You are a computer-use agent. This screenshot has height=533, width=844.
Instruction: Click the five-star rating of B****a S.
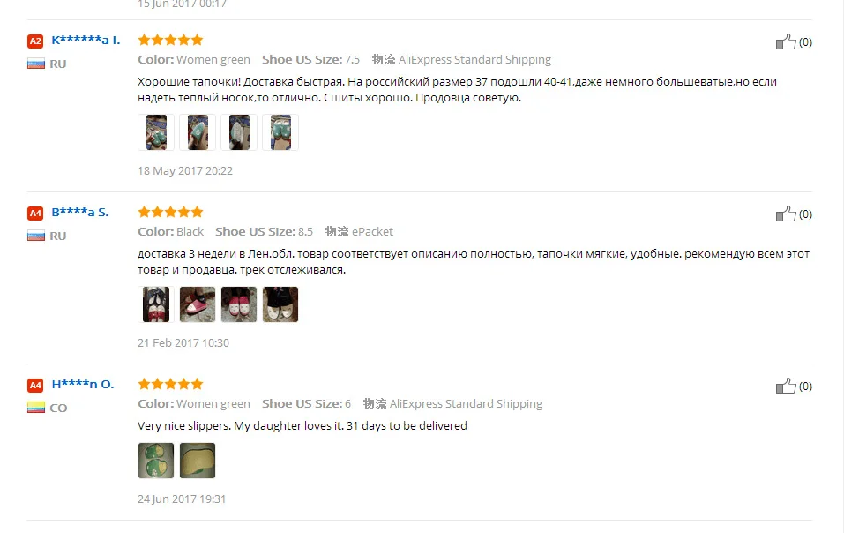coord(170,212)
